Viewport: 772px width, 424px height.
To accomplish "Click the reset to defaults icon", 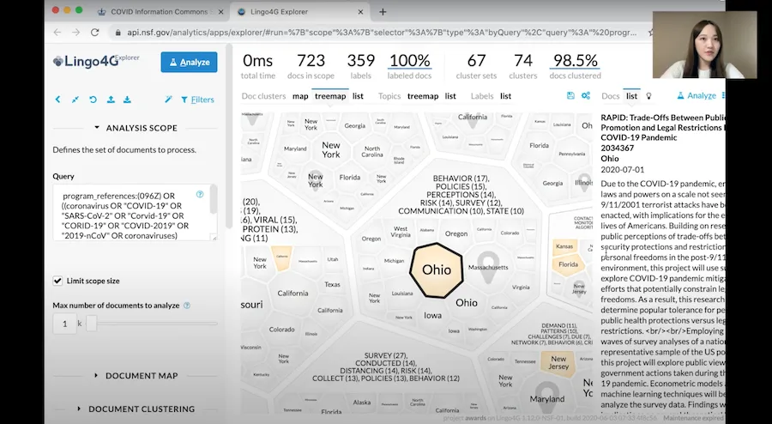I will point(93,100).
